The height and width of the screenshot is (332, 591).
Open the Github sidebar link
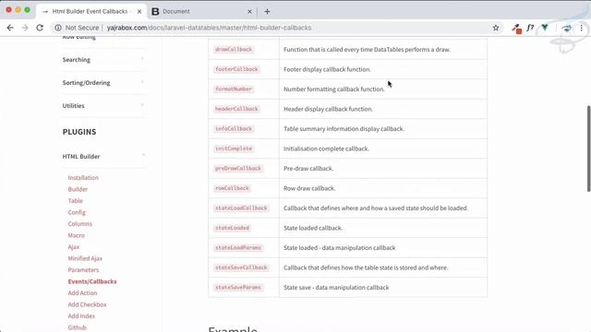tap(78, 327)
